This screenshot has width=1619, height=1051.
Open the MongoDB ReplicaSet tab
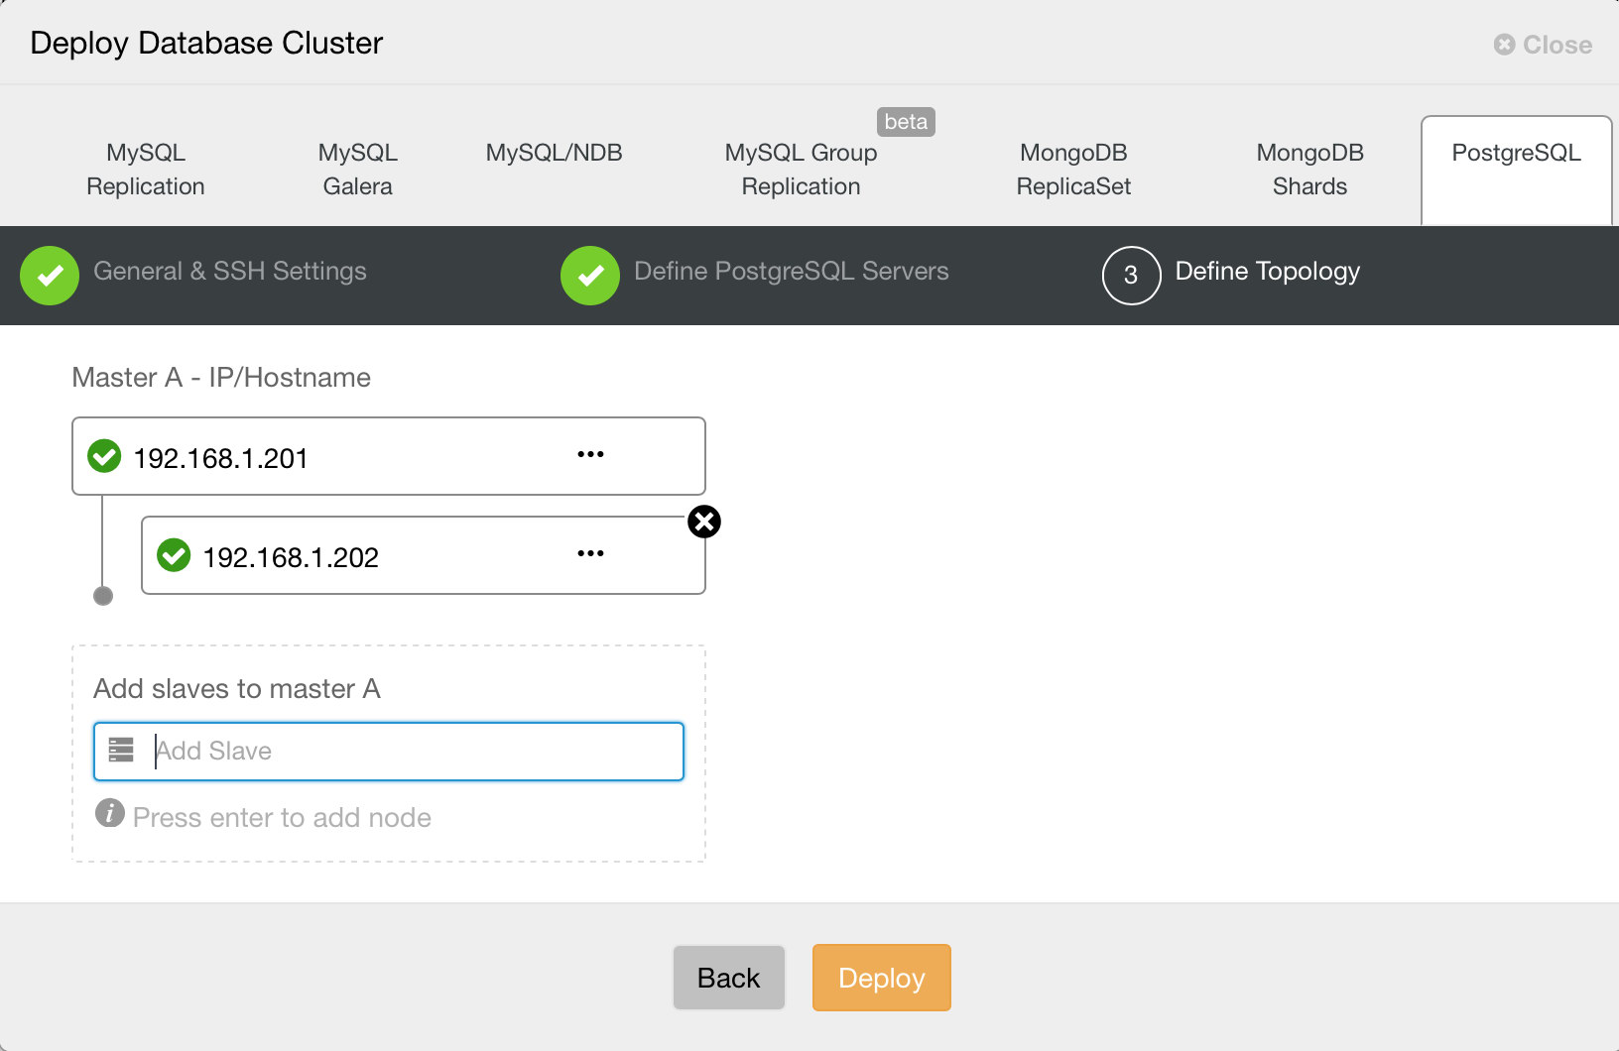pos(1073,170)
